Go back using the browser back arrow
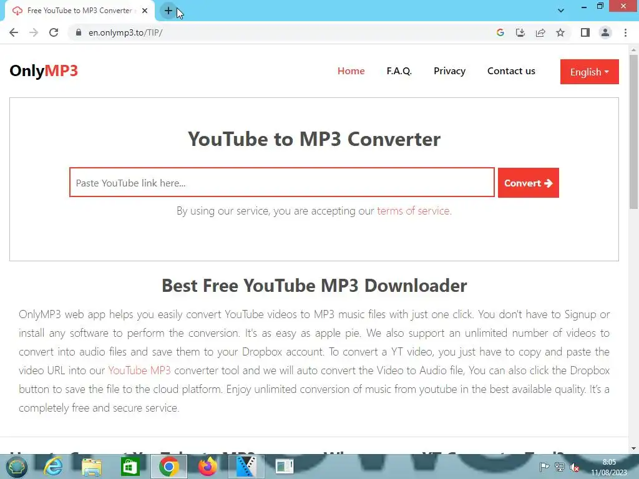The height and width of the screenshot is (479, 639). (14, 32)
